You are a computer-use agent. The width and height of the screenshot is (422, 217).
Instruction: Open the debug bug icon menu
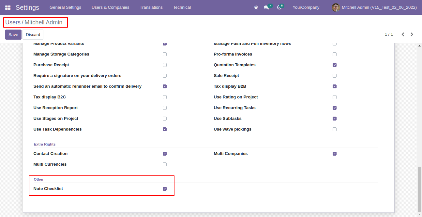tap(256, 7)
